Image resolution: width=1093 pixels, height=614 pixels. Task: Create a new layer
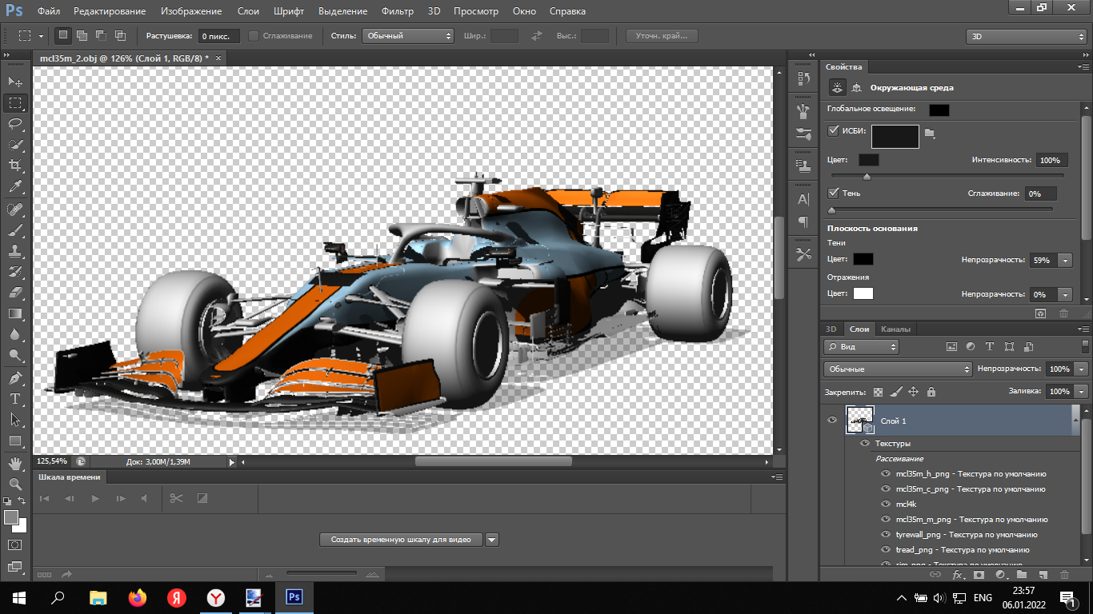1043,574
